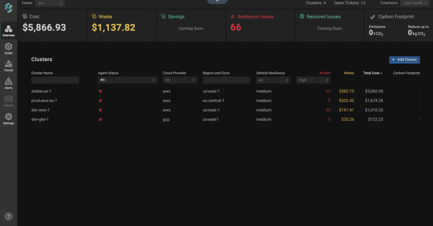
Task: Open the Tenant dropdown
Action: click(x=50, y=3)
